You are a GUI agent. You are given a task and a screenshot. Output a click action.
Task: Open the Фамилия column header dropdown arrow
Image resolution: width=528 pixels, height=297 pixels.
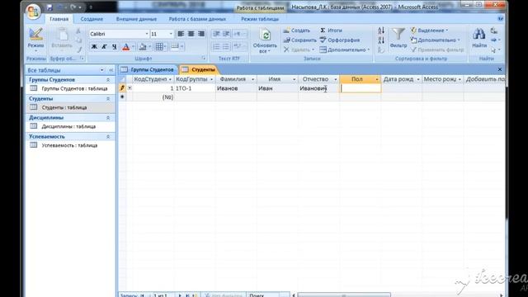(252, 79)
